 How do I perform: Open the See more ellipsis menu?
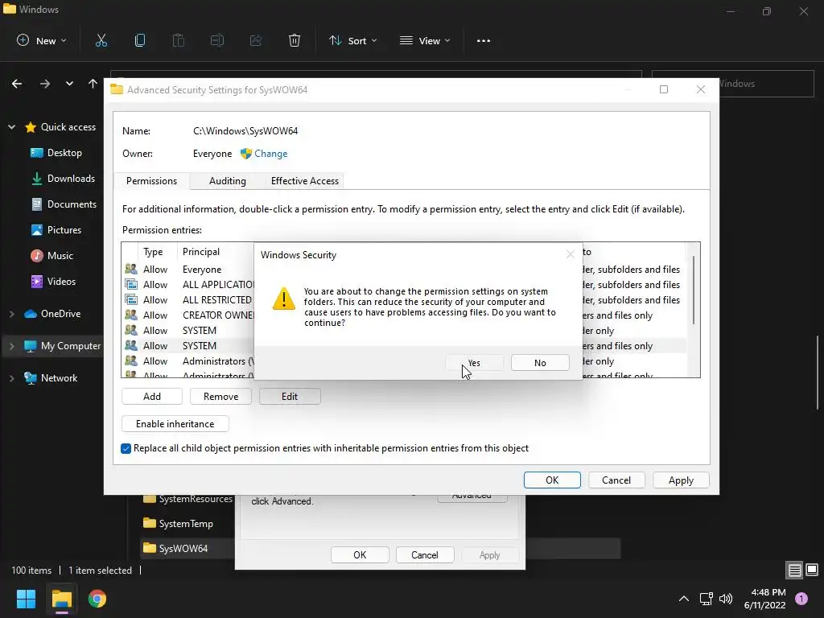point(484,41)
